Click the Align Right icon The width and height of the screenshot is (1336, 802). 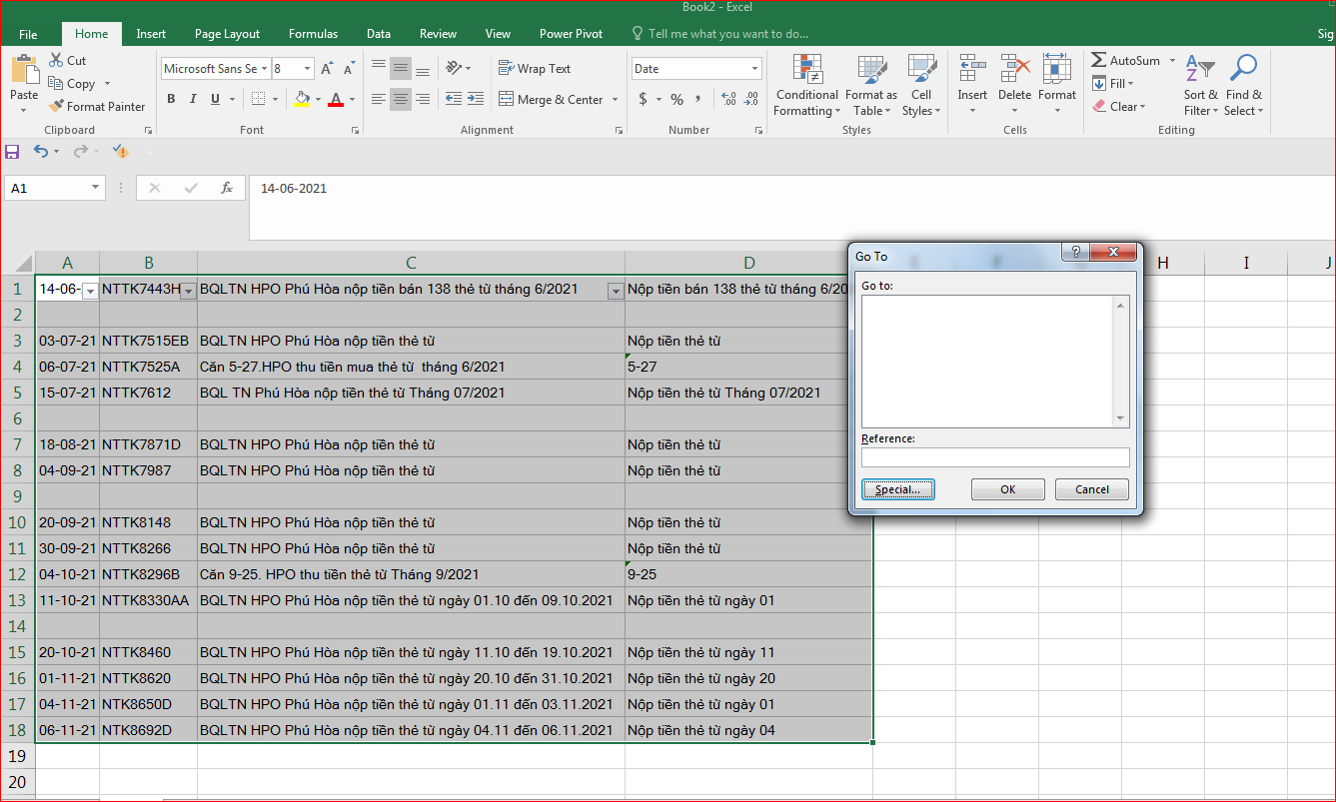[x=423, y=99]
